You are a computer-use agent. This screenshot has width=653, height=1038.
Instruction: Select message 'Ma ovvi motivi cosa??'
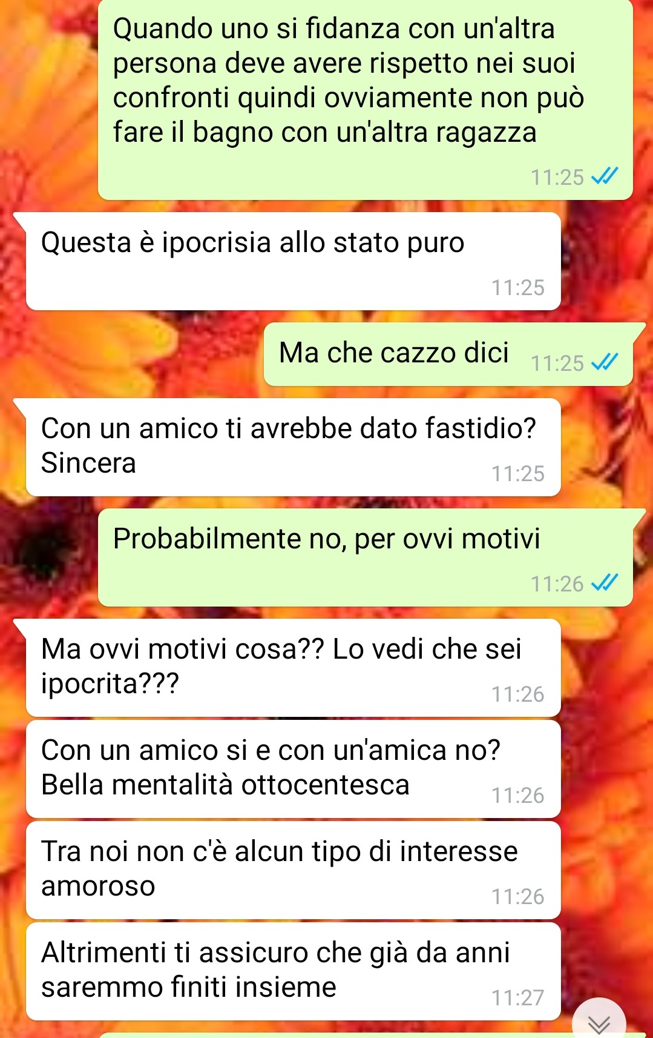(293, 668)
